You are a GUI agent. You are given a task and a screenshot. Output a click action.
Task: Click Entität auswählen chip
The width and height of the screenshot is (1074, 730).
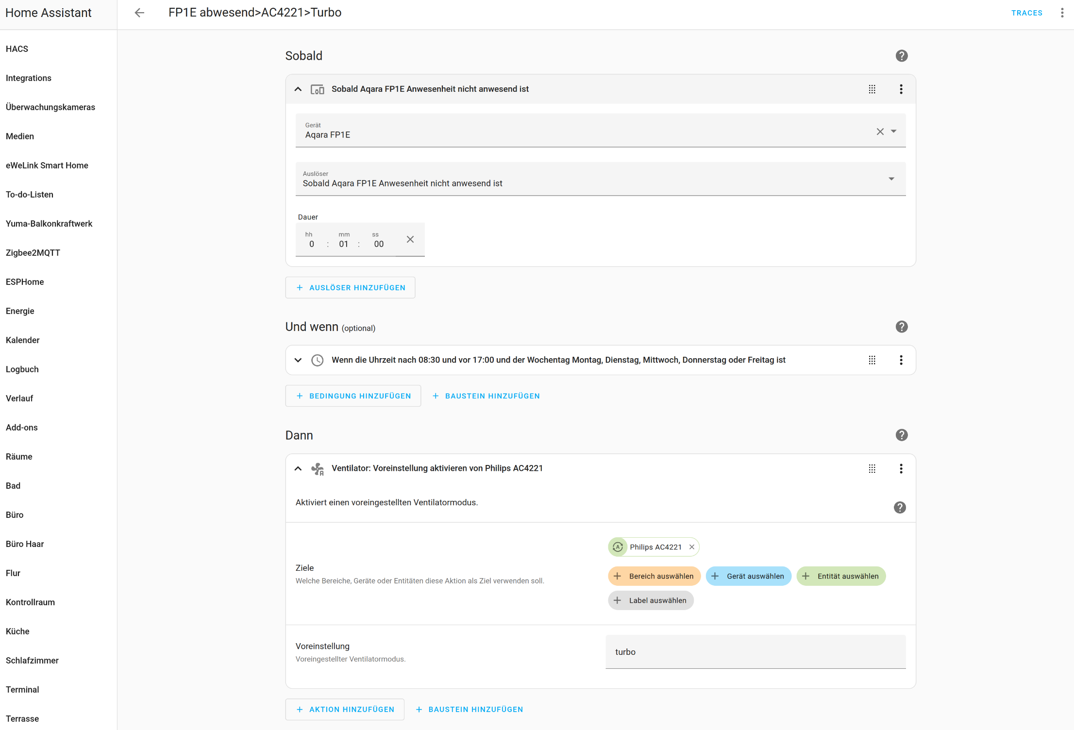841,576
